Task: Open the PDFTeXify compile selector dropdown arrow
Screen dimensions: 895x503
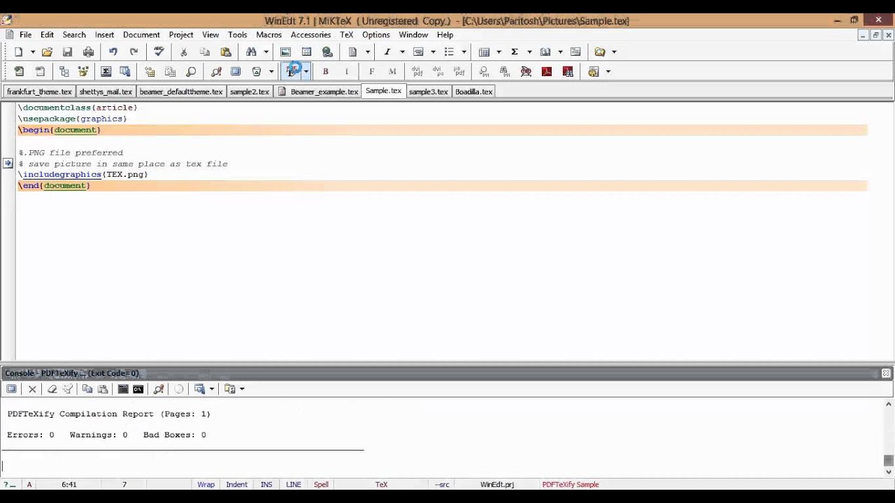Action: 306,71
